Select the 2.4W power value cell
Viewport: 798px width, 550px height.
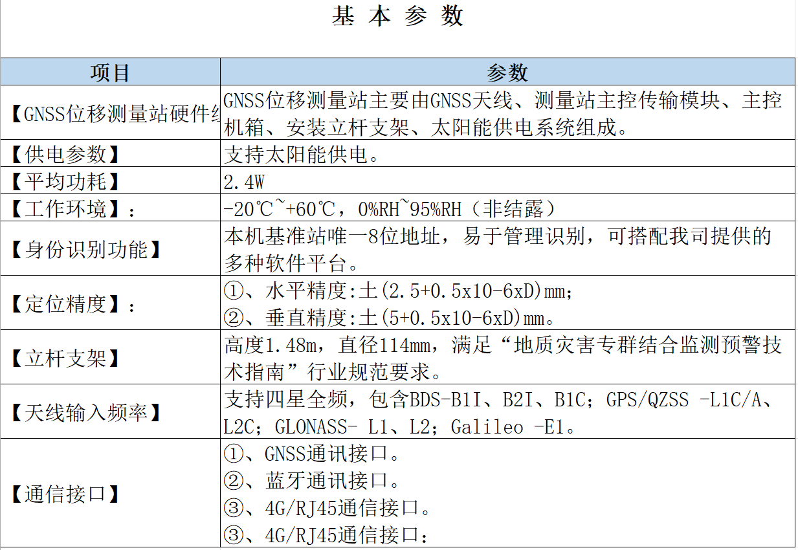click(x=507, y=181)
